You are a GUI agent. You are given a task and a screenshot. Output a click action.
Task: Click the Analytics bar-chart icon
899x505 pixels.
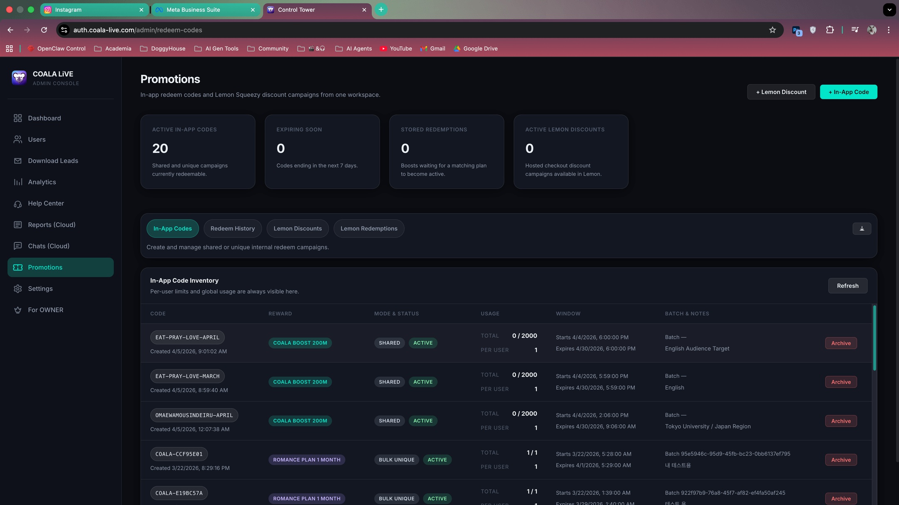tap(17, 182)
